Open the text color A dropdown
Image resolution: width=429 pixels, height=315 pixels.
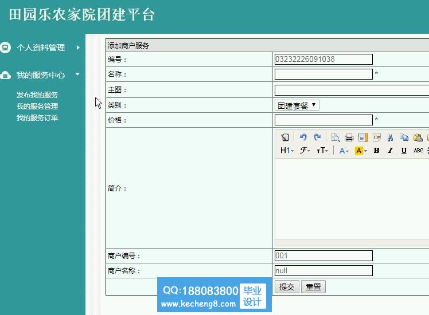click(344, 150)
